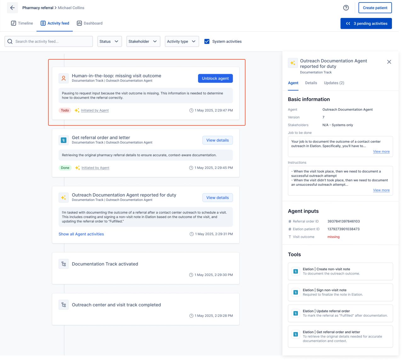Switch to the Details tab in side panel
Screen dimensions: 403x361
click(x=311, y=83)
